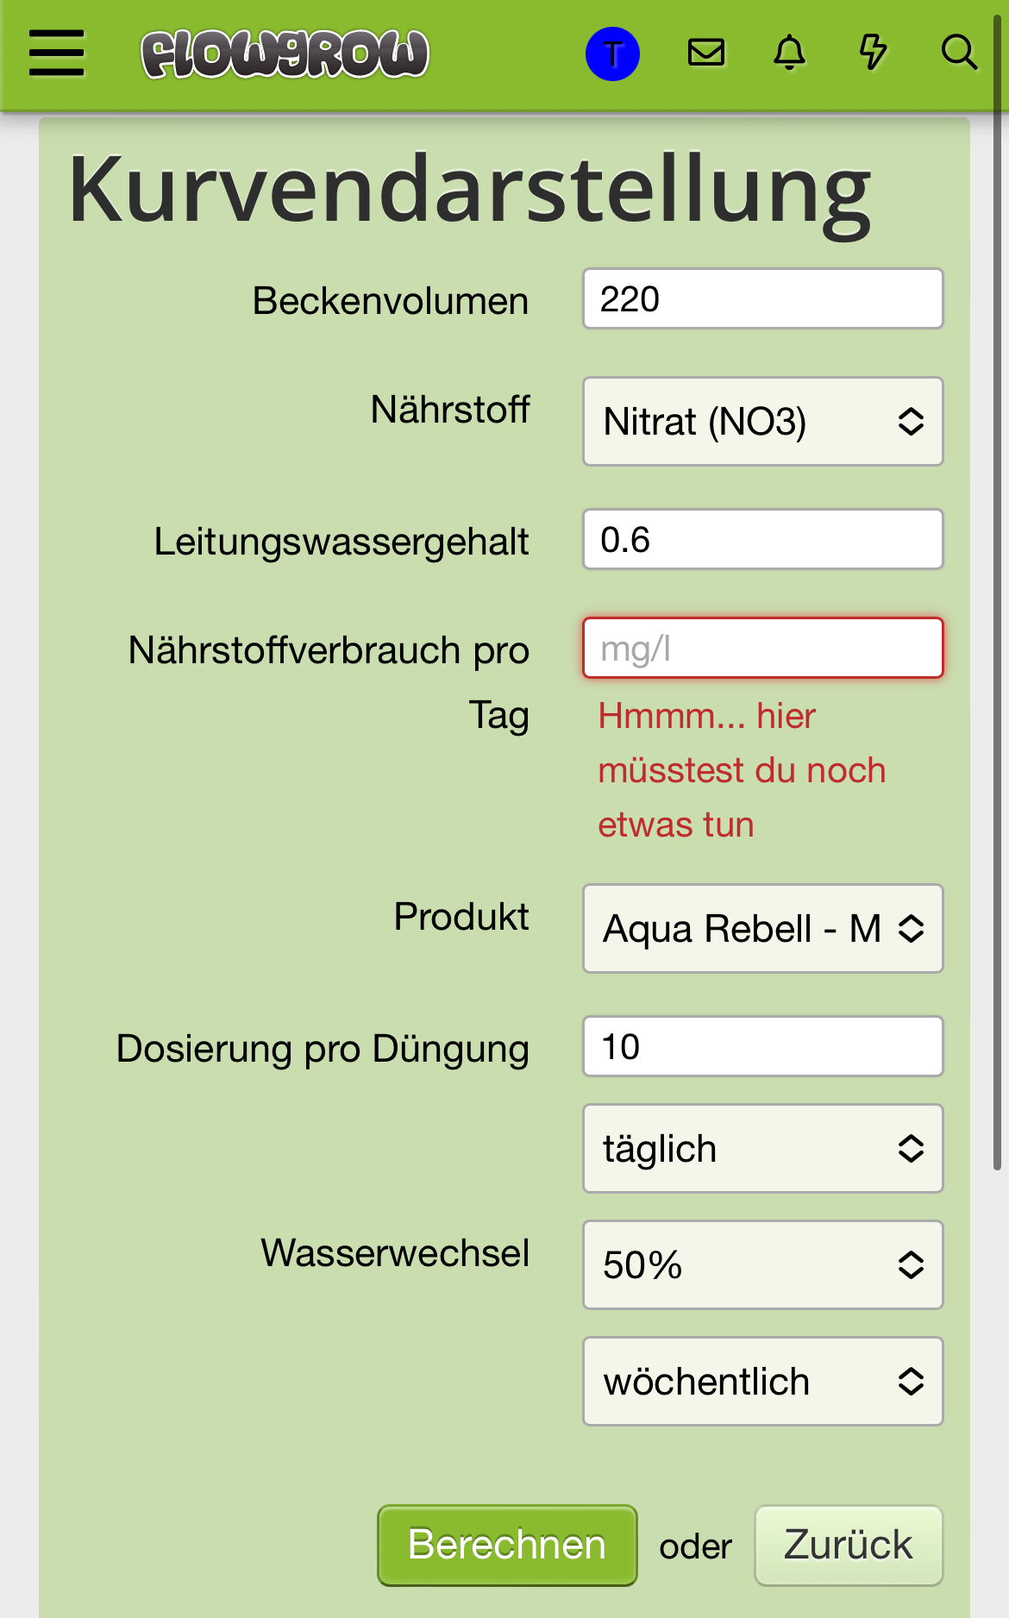Select the Wasserwechsel 50% dropdown

[763, 1265]
